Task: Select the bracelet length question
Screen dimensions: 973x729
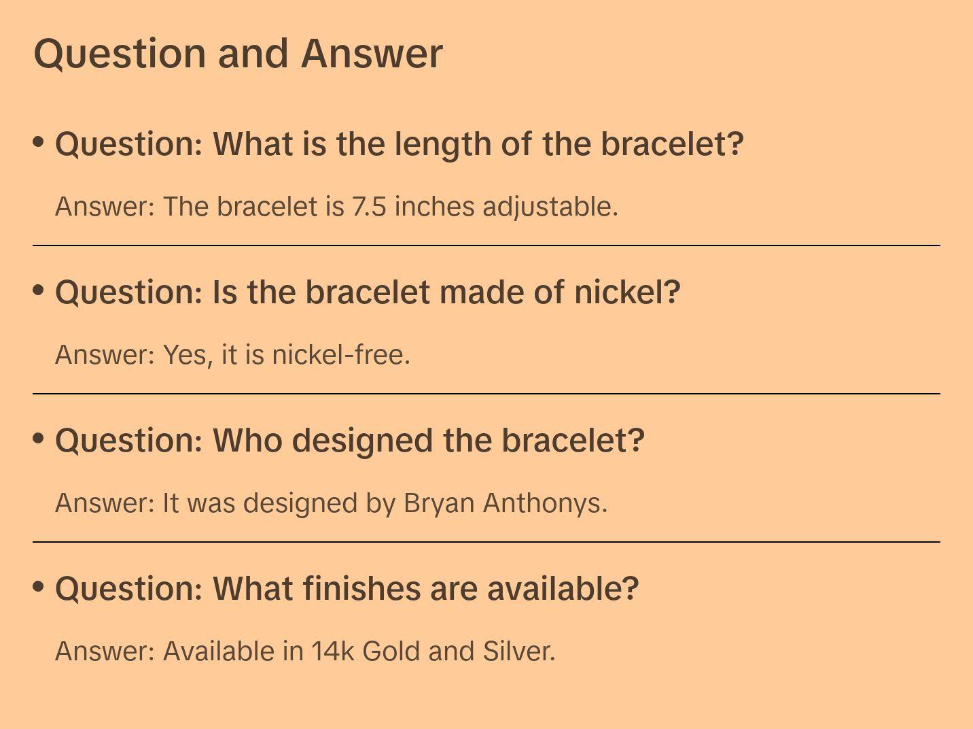Action: 400,144
